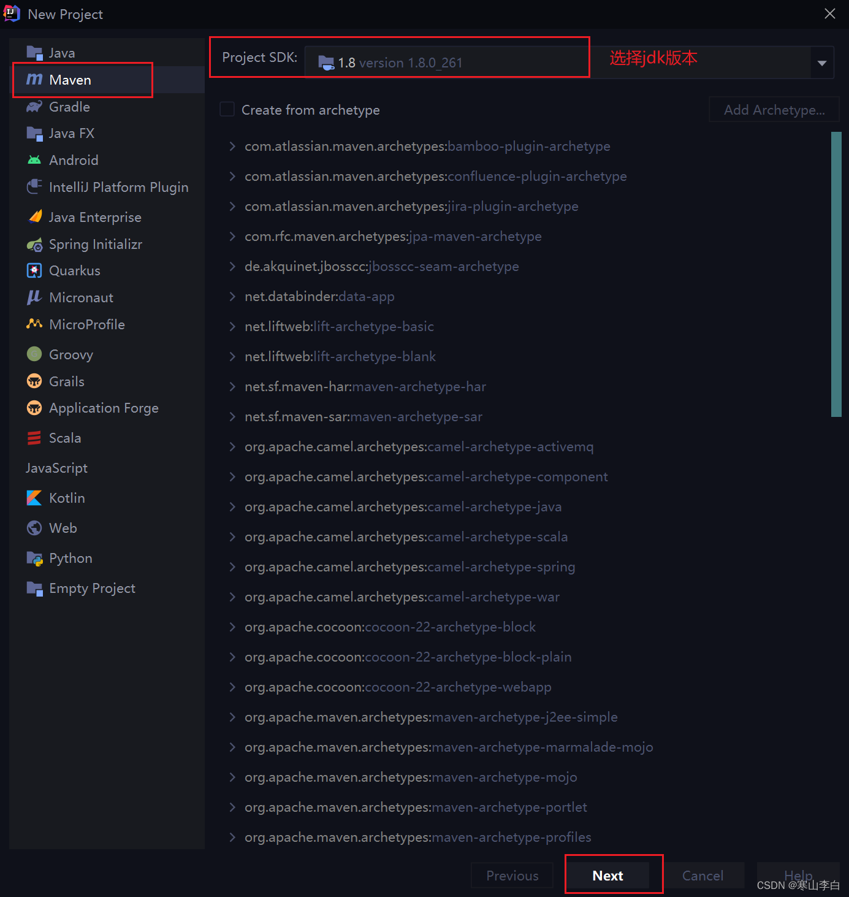Click the archetype list vertical scrollbar

click(836, 274)
